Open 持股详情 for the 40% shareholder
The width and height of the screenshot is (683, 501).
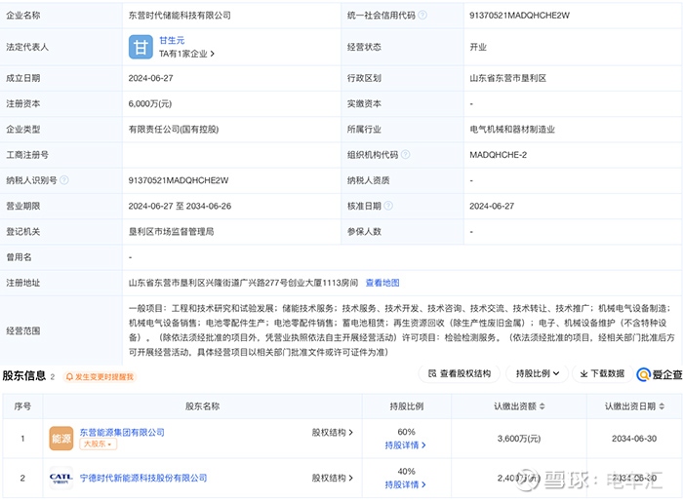[x=405, y=484]
